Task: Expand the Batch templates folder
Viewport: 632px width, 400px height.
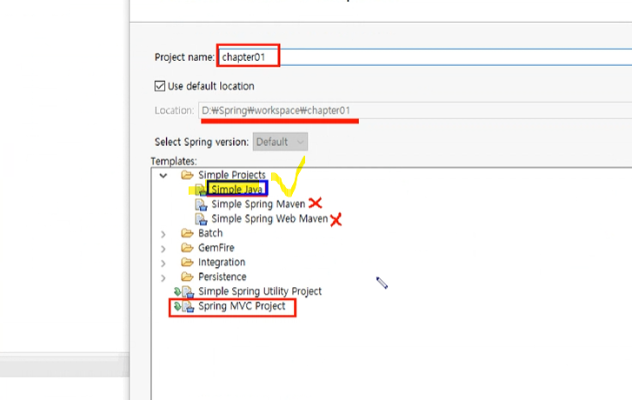Action: coord(163,234)
